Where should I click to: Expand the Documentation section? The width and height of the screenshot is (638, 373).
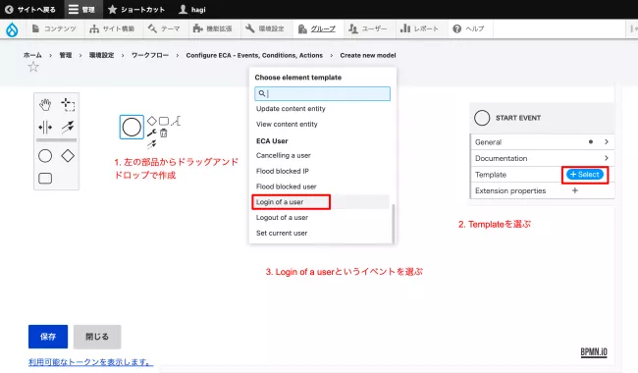click(x=543, y=158)
